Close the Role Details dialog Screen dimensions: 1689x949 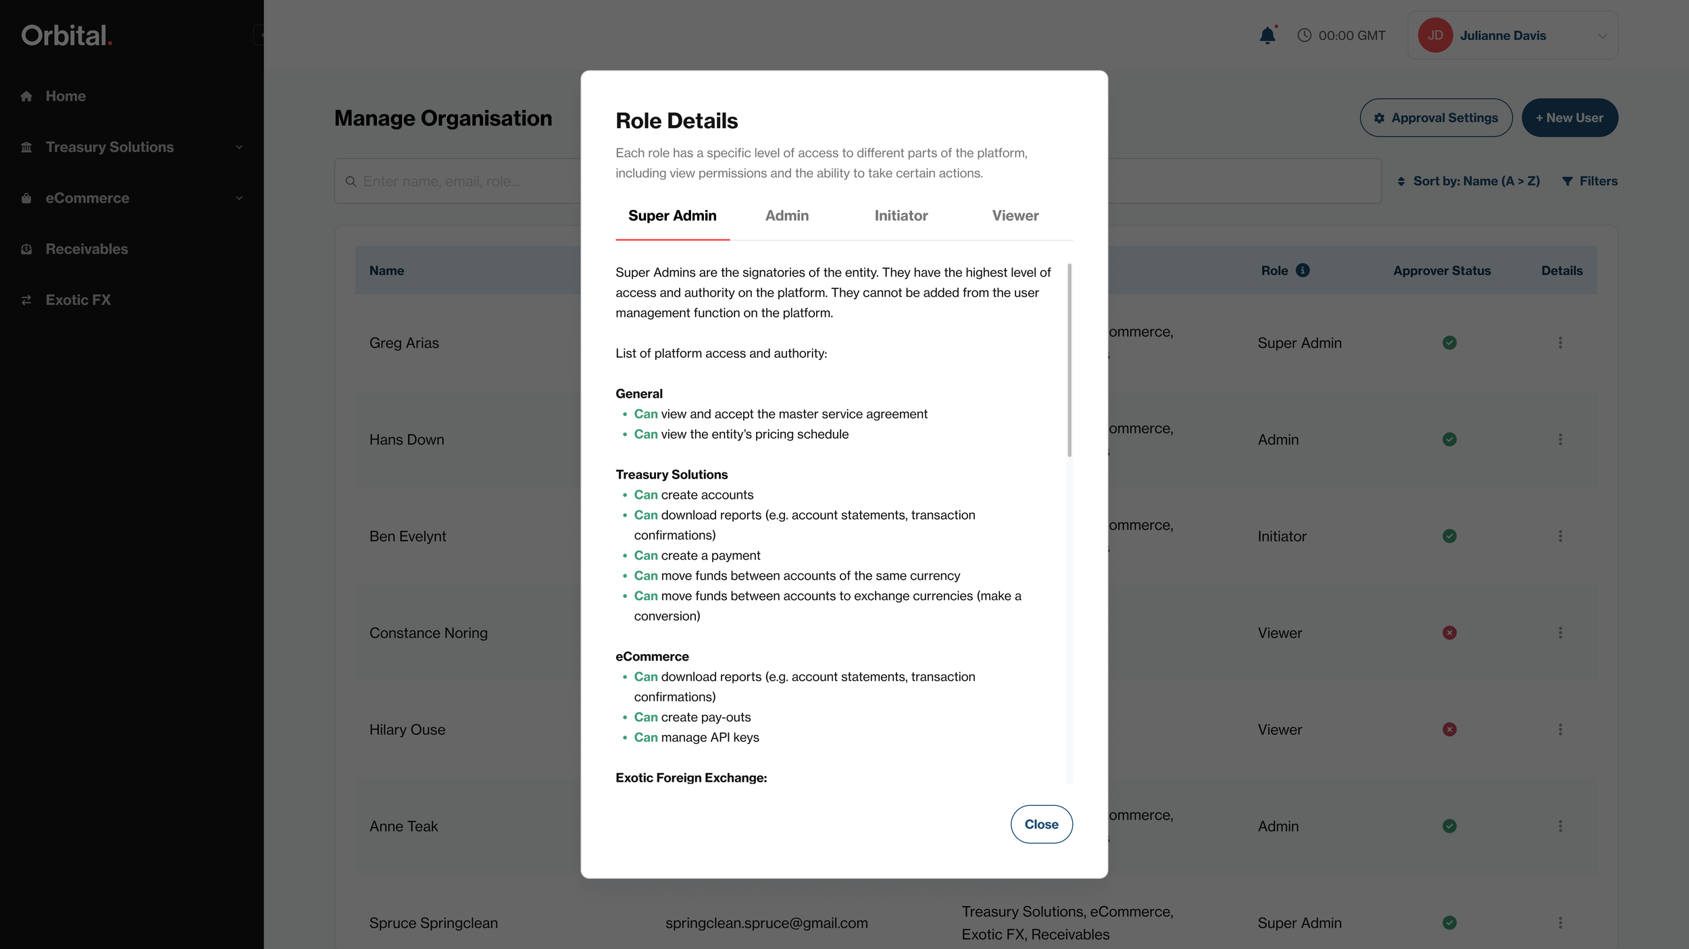pos(1041,824)
